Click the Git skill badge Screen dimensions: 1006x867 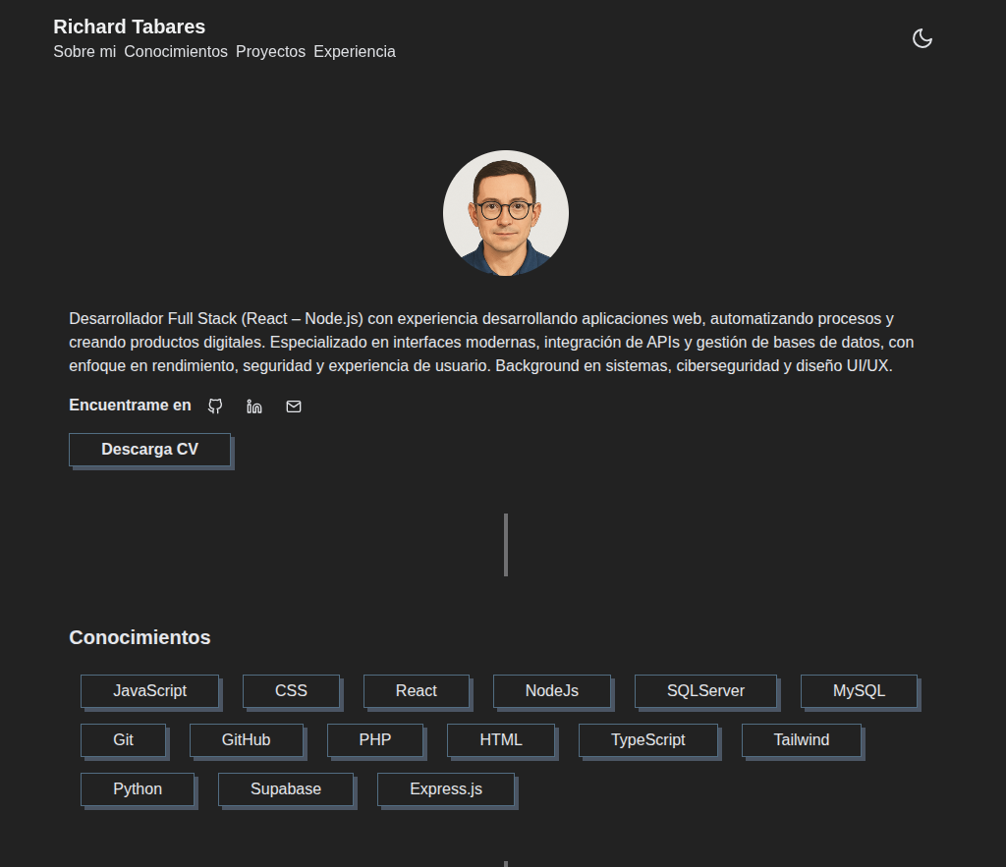click(123, 740)
